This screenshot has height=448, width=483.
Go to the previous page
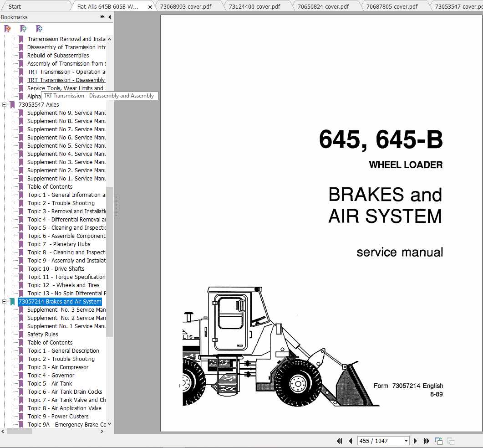coord(351,441)
